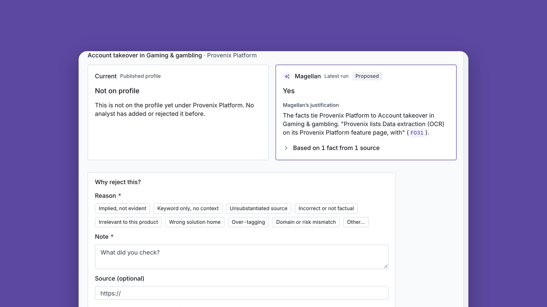
Task: Select 'Implied, not evident' reason
Action: [x=122, y=208]
